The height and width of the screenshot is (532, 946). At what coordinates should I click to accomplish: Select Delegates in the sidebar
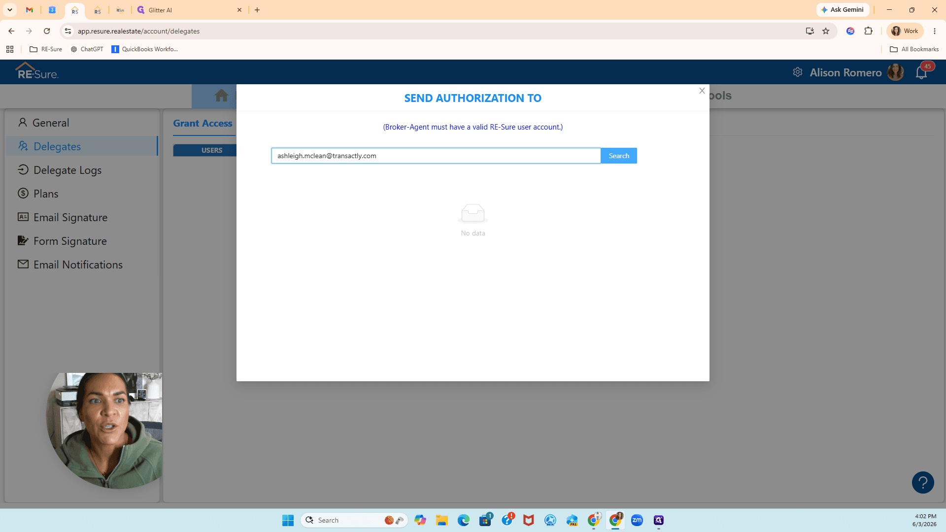coord(82,146)
